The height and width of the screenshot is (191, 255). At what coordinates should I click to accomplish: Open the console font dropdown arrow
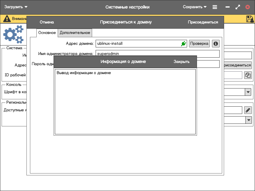point(248,92)
